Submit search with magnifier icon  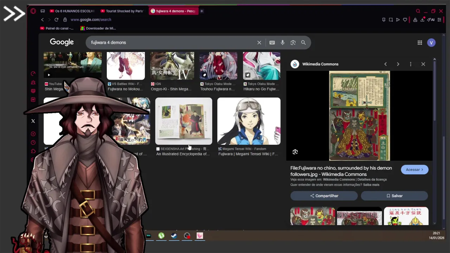click(x=303, y=43)
